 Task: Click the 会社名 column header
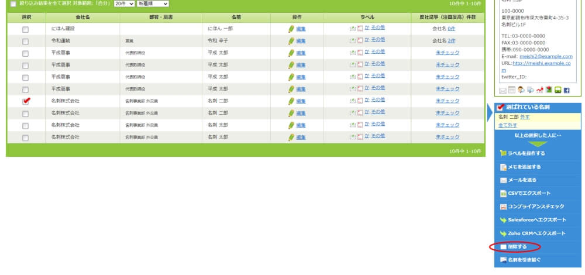tap(82, 17)
